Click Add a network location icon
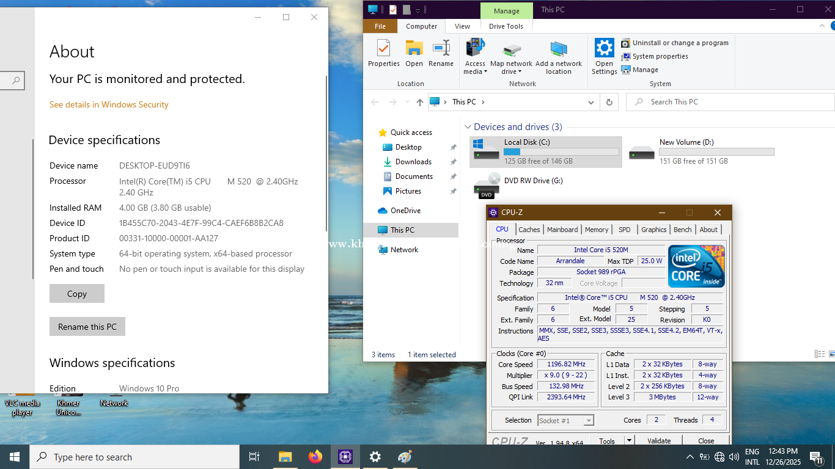Image resolution: width=835 pixels, height=469 pixels. pyautogui.click(x=558, y=49)
